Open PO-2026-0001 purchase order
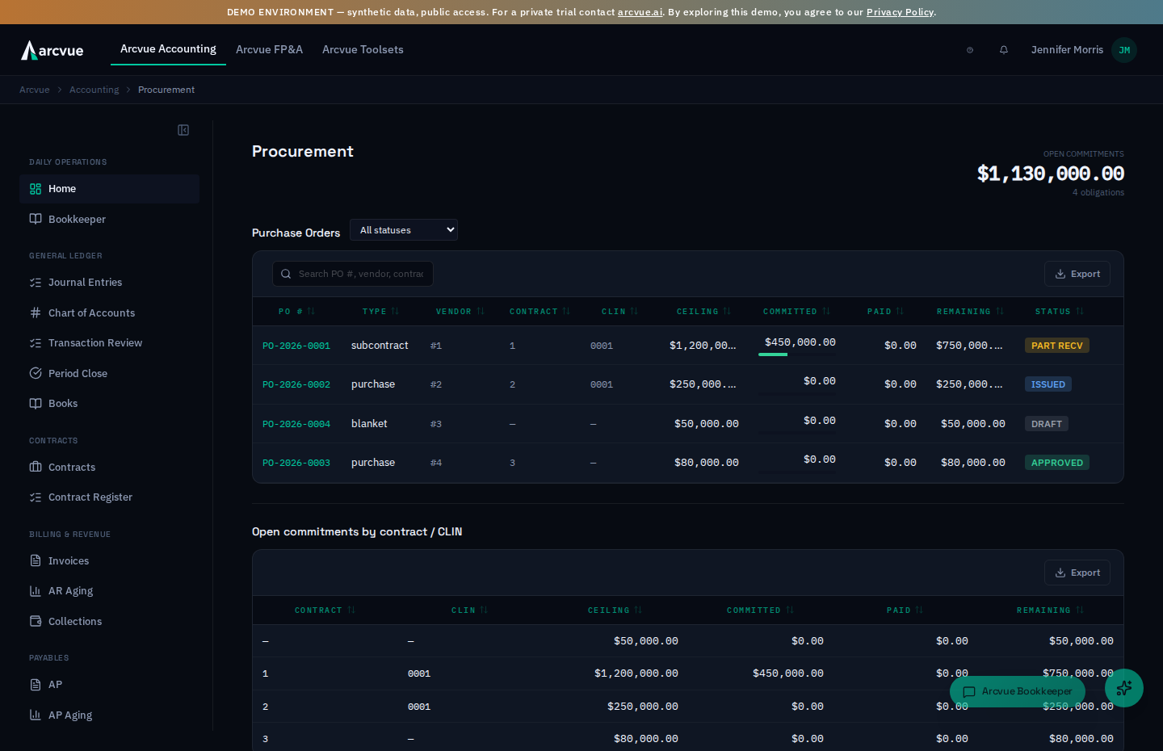This screenshot has width=1163, height=751. click(x=296, y=346)
